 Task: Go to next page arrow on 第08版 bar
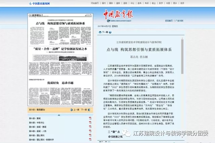tap(89, 109)
